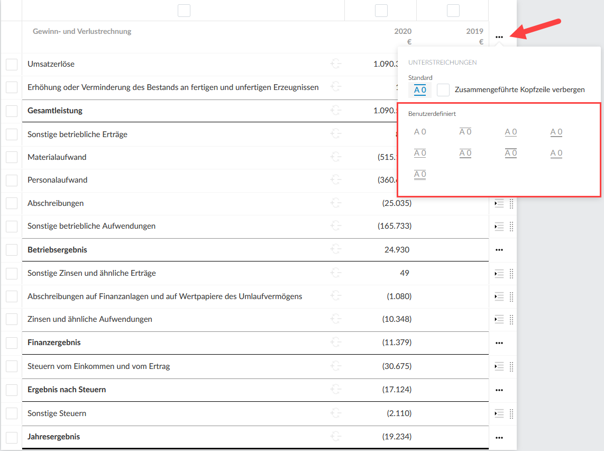Click drag handle of Sonstige betriebliche Aufwendungen row
The width and height of the screenshot is (604, 451).
511,226
